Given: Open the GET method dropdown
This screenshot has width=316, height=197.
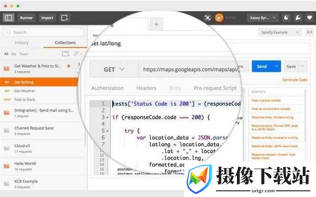Looking at the screenshot, I should pos(114,70).
